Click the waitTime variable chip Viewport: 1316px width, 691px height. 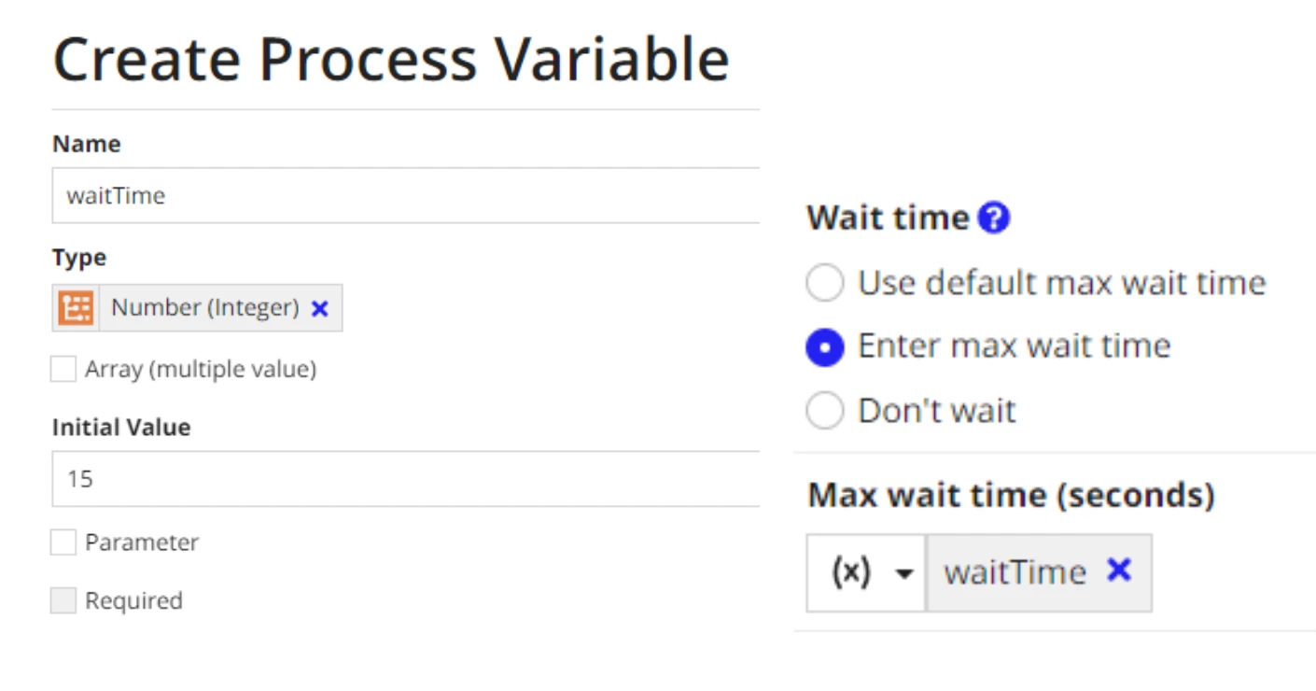[x=1039, y=572]
